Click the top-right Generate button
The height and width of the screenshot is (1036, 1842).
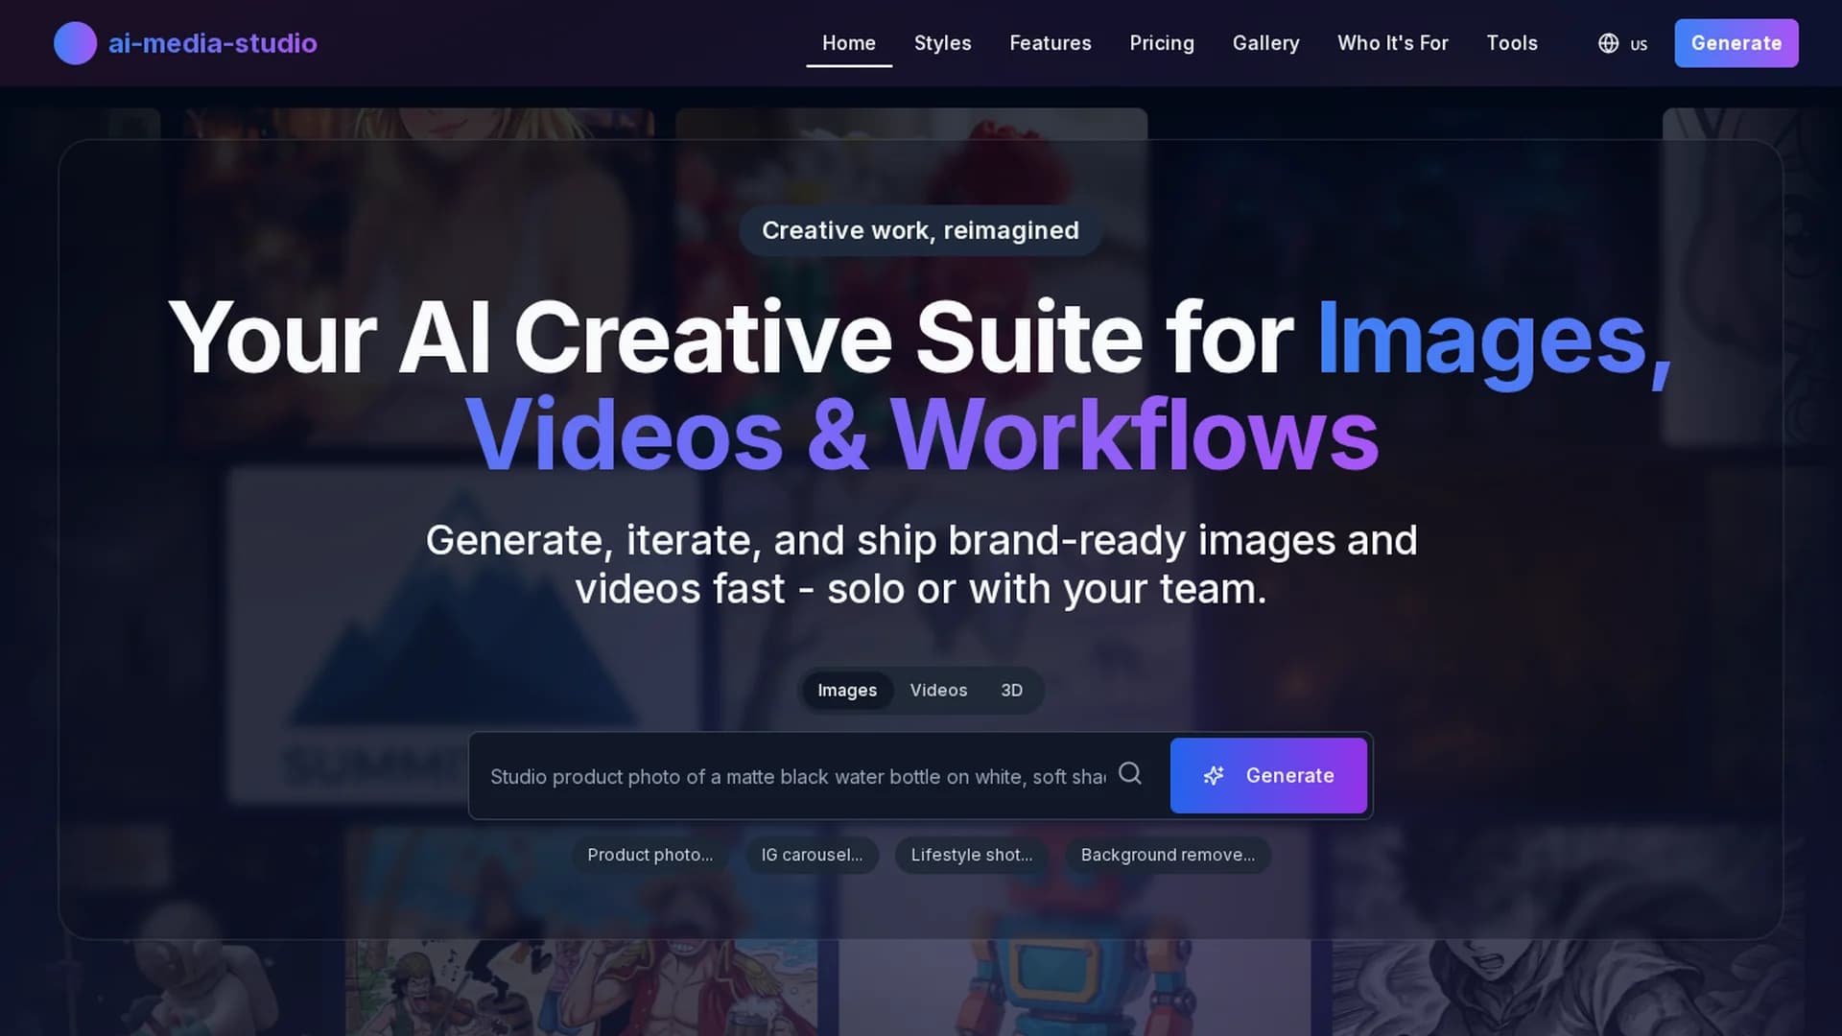pyautogui.click(x=1736, y=43)
